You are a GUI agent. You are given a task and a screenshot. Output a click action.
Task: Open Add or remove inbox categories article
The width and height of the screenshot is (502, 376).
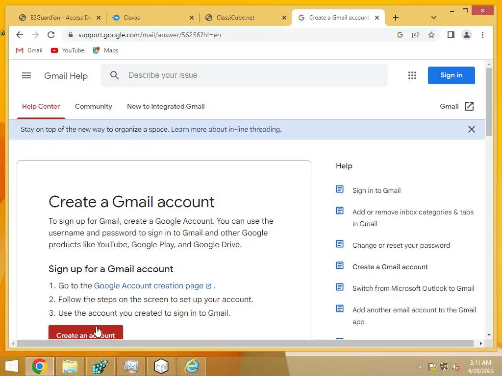point(413,218)
